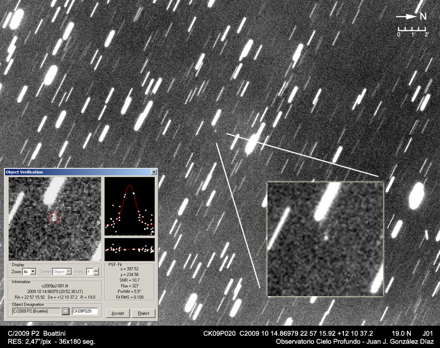Open the Zoom 4x dropdown
Viewport: 440px width, 348px height.
33,272
